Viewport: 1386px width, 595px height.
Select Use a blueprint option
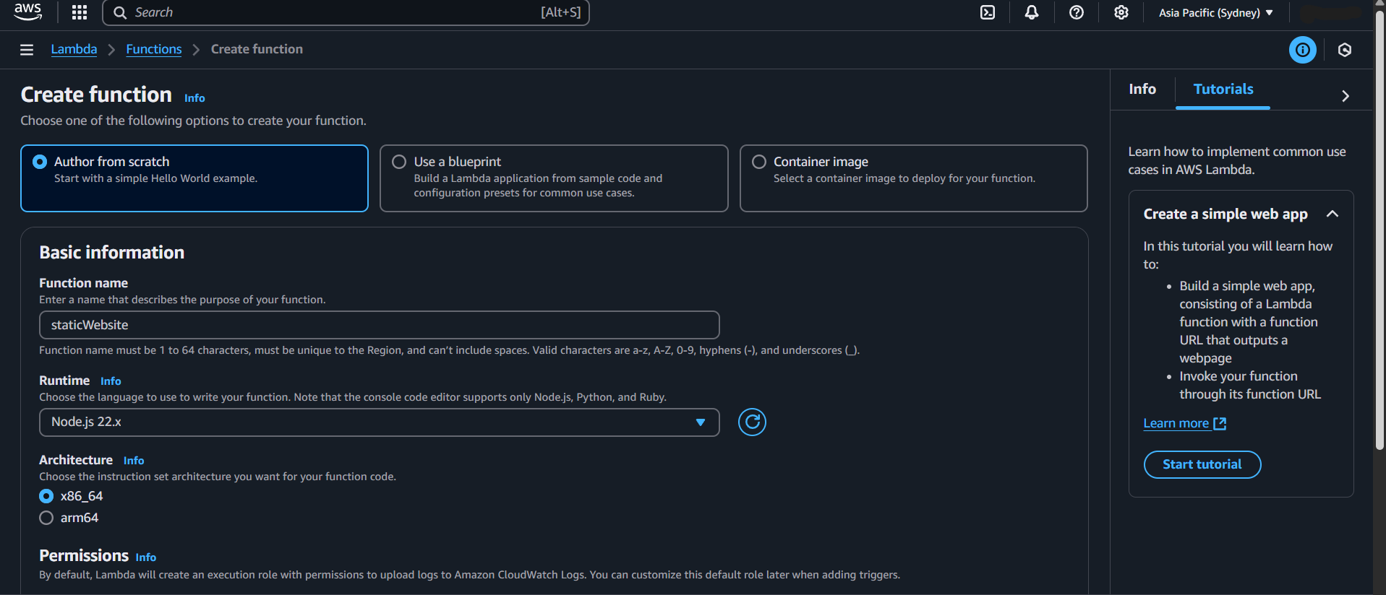tap(554, 178)
